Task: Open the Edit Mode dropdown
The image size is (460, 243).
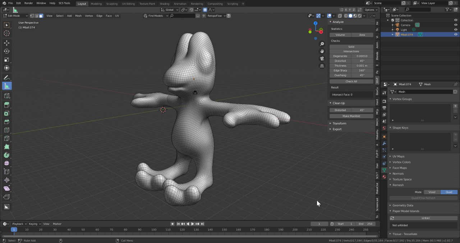Action: point(15,16)
